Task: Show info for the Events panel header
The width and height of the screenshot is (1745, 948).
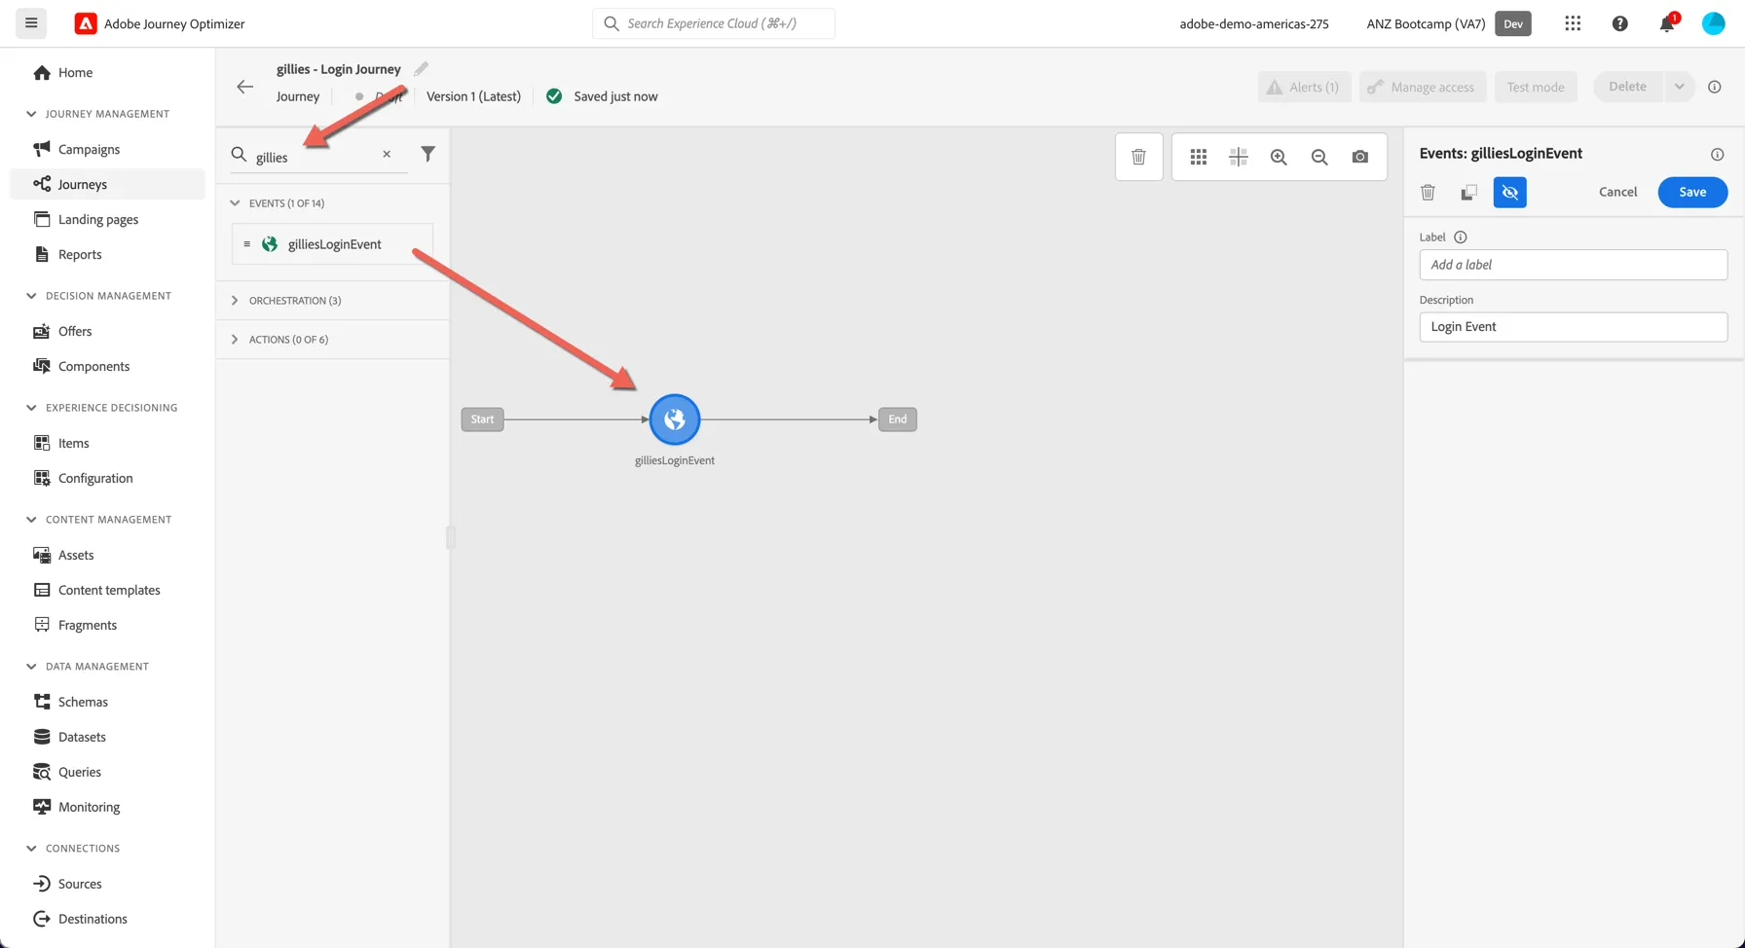Action: click(x=1718, y=154)
